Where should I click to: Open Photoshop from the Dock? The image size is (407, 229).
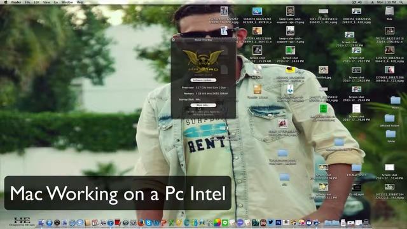(279, 223)
